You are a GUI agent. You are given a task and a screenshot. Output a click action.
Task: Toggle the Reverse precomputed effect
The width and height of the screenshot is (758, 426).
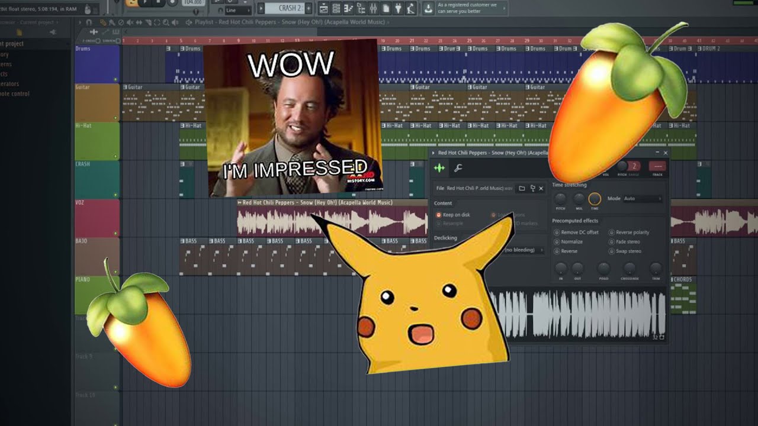click(567, 251)
